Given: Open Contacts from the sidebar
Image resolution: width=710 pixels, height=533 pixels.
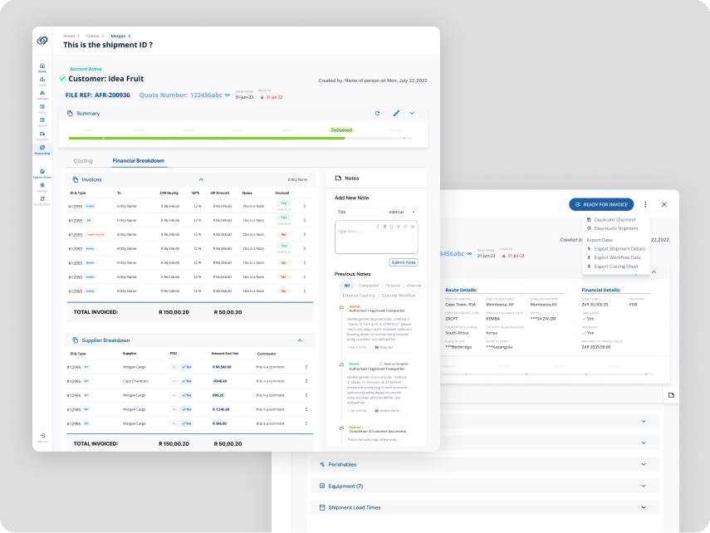Looking at the screenshot, I should (42, 95).
